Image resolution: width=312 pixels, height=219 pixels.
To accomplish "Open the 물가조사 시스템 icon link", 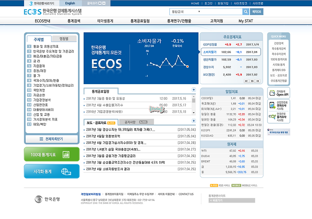I will (x=279, y=117).
